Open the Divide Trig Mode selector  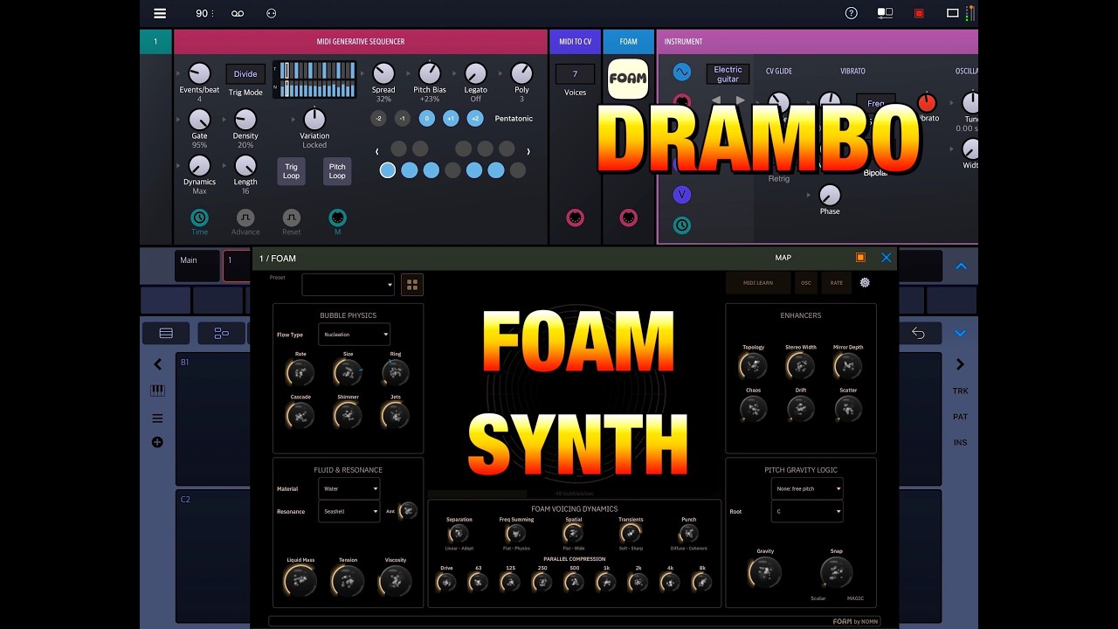click(x=245, y=74)
